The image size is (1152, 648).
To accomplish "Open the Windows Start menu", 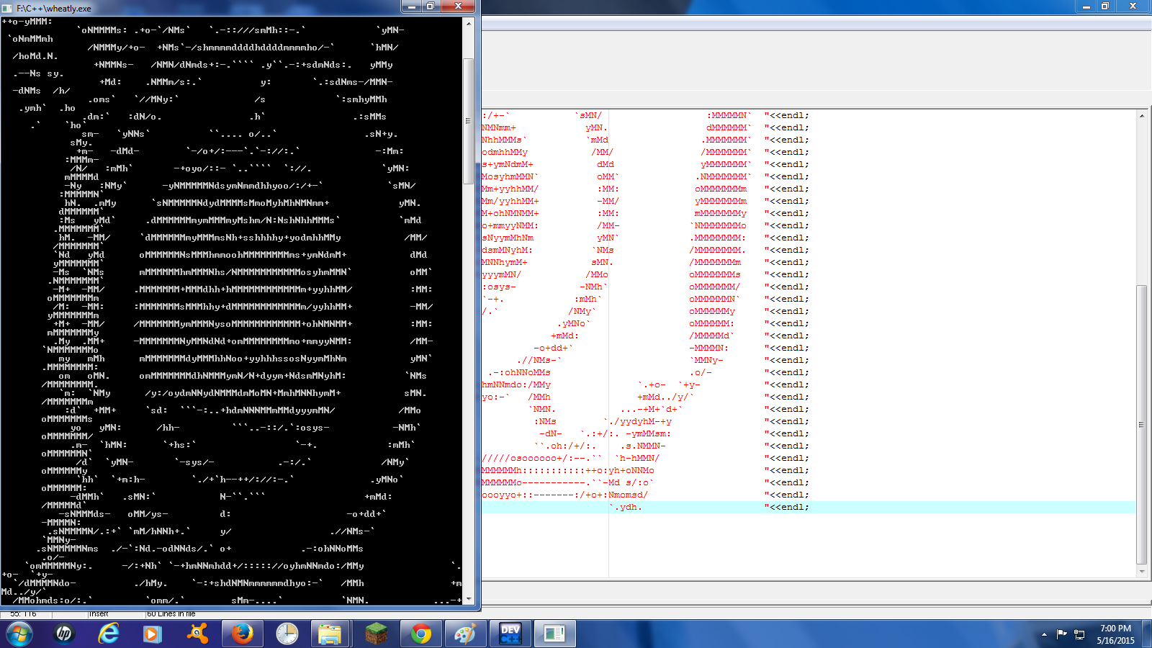I will click(x=19, y=634).
